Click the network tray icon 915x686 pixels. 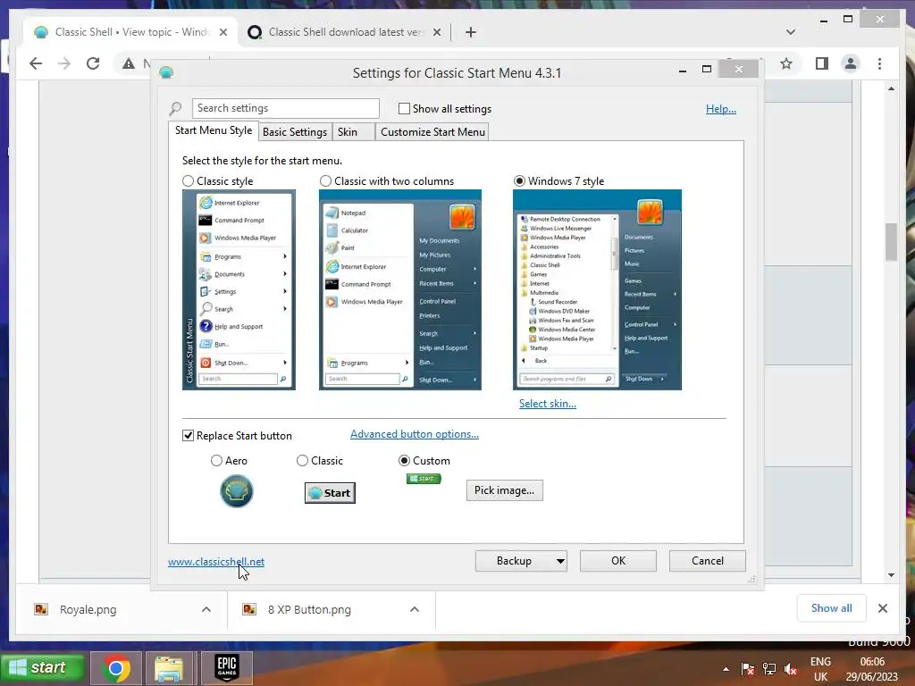click(769, 669)
